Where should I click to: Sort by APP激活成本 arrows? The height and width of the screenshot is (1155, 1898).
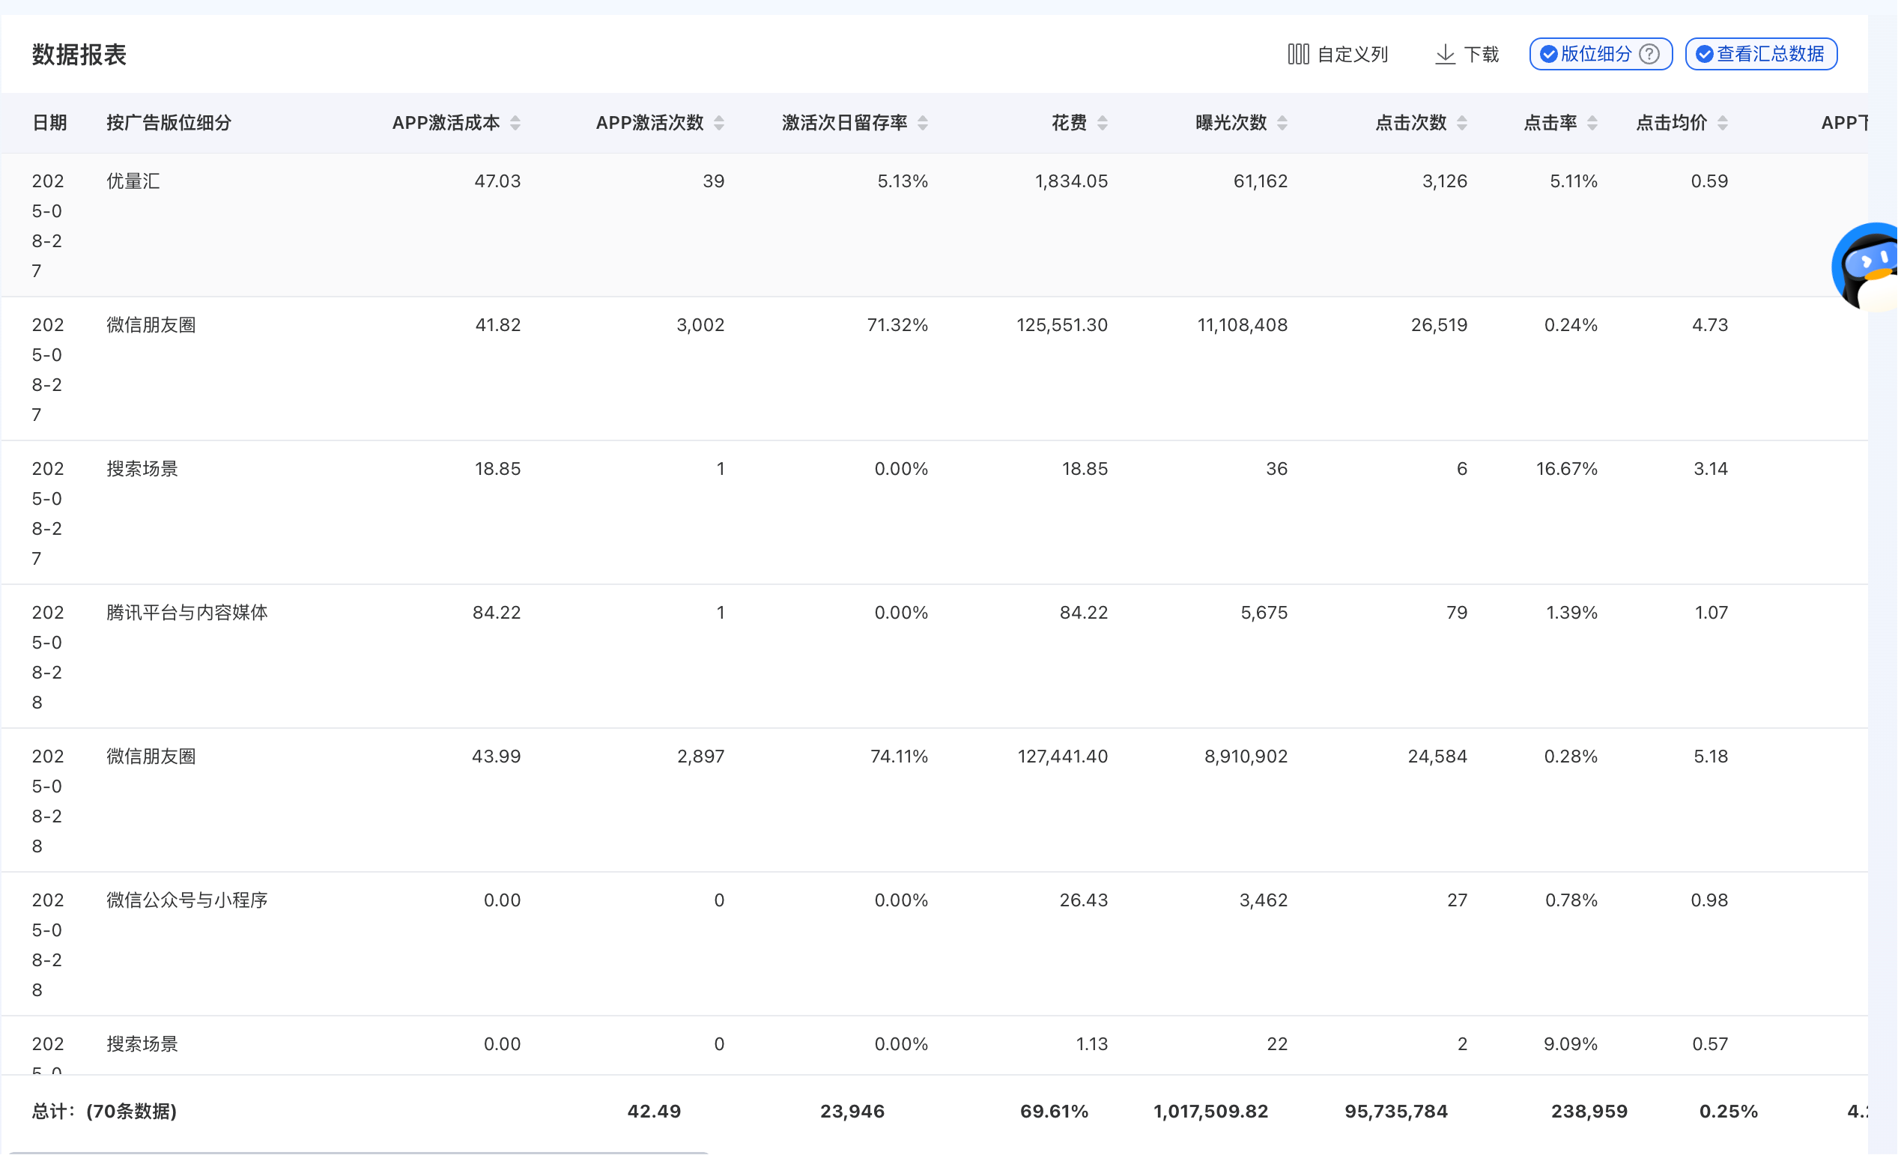[515, 123]
